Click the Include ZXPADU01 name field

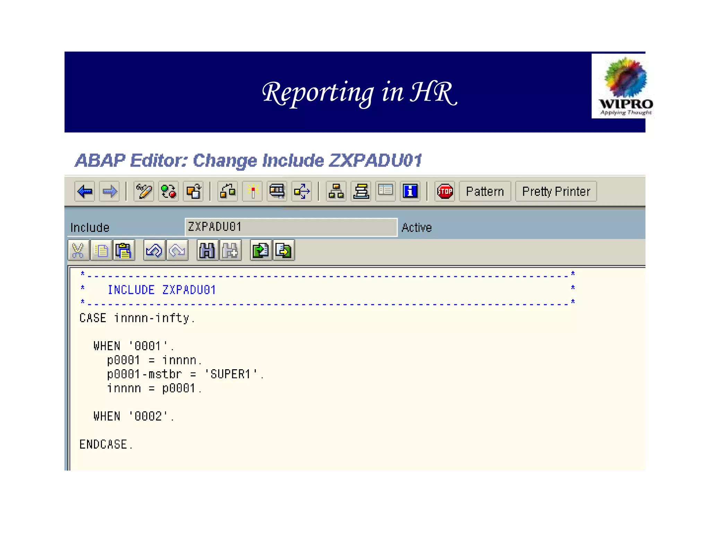point(291,227)
